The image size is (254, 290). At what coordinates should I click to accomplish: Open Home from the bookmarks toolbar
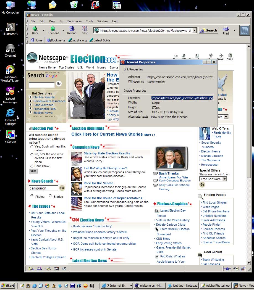pyautogui.click(x=36, y=40)
